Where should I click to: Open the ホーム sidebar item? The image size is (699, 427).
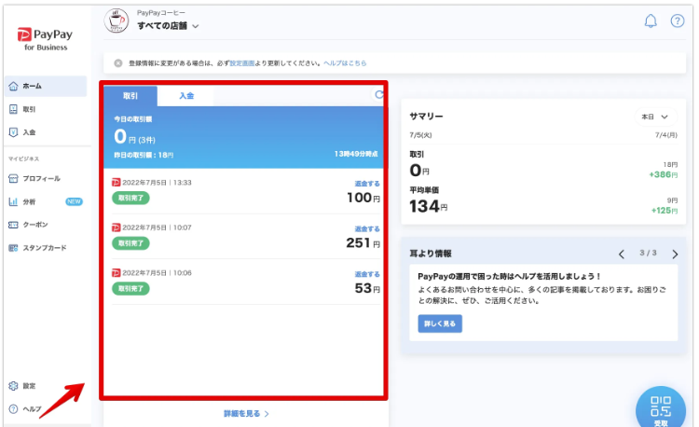tap(31, 86)
